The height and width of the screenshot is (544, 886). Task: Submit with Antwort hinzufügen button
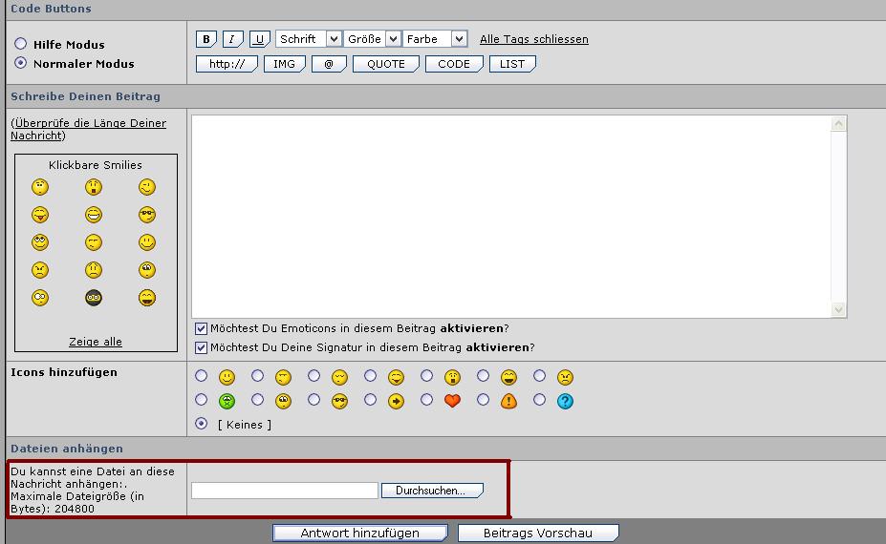pyautogui.click(x=360, y=534)
